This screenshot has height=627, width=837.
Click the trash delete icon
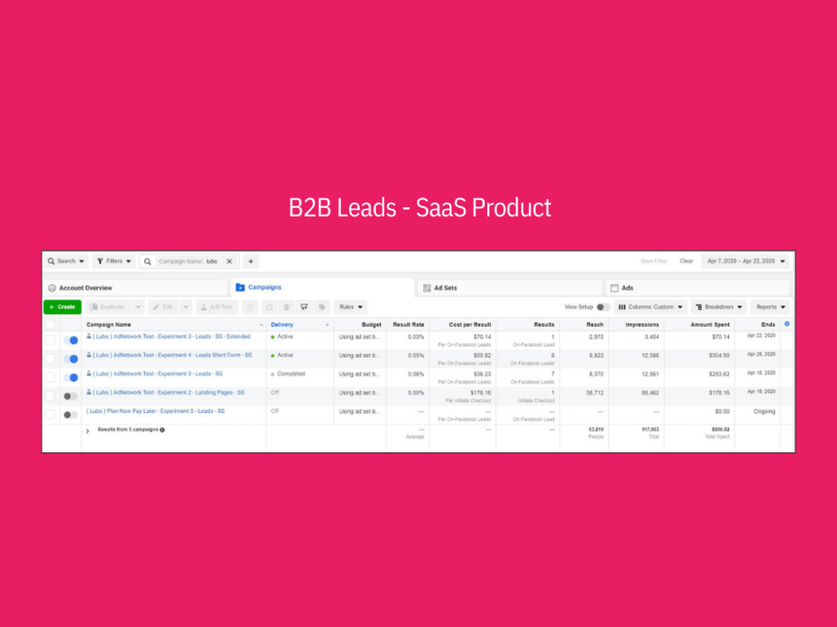pos(286,307)
